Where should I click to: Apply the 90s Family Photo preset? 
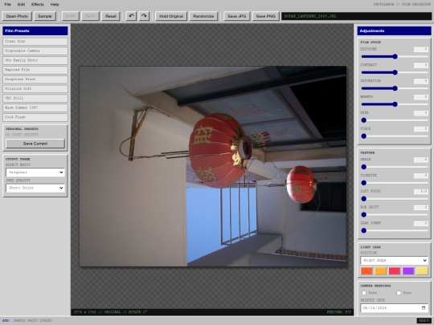coord(35,60)
